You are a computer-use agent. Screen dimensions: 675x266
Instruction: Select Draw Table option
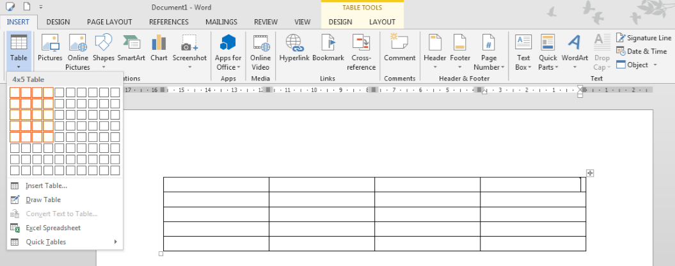click(43, 199)
